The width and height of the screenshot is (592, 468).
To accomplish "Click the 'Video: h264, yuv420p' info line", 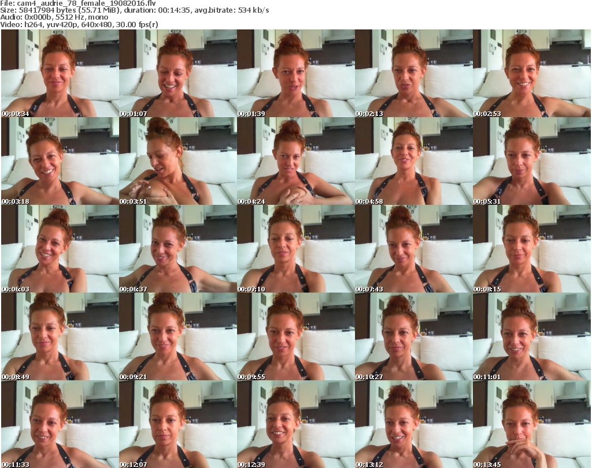I will 79,24.
